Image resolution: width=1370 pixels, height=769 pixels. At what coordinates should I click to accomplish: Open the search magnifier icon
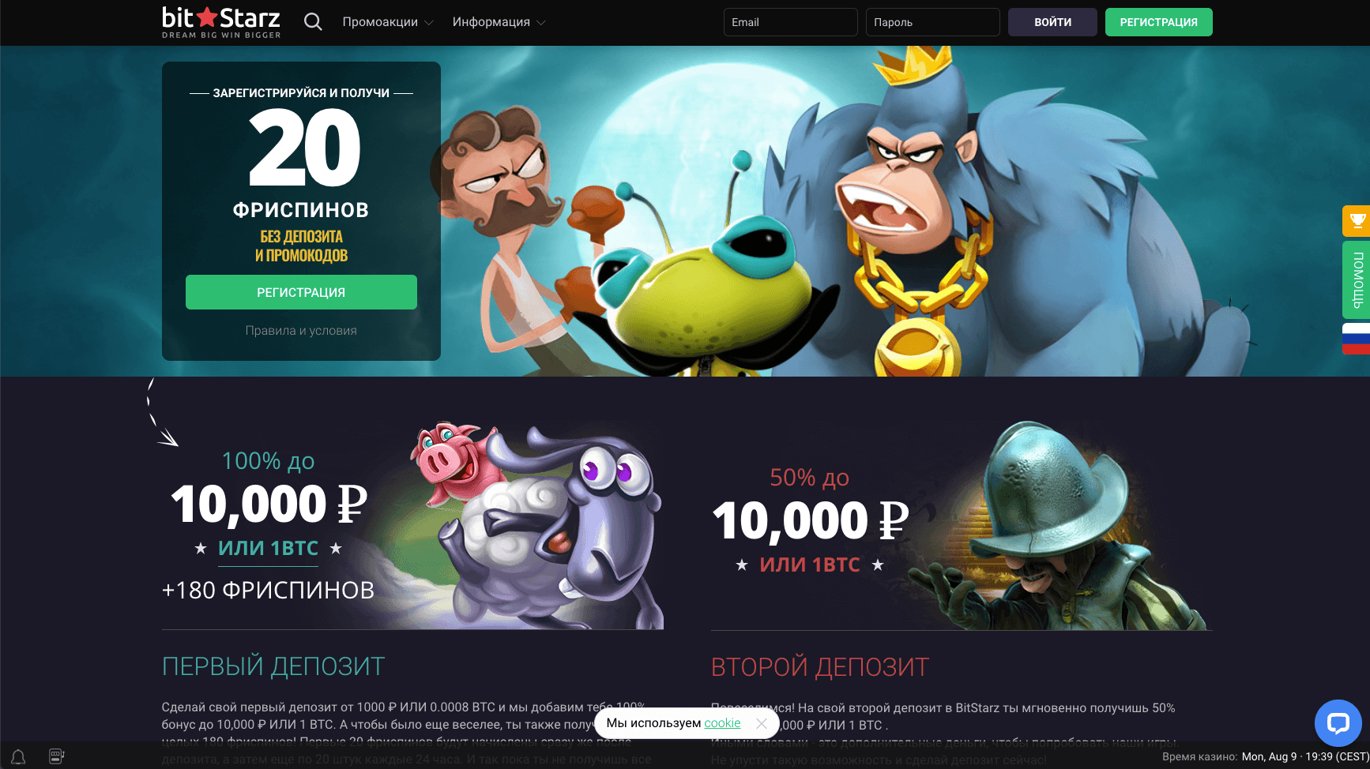pyautogui.click(x=313, y=22)
